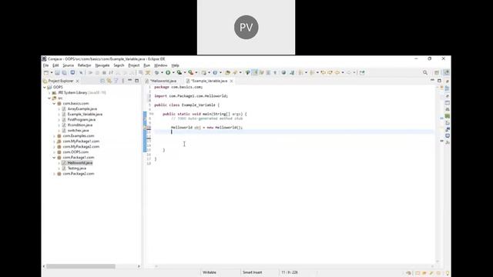Click the Save All toolbar icon
The image size is (493, 277).
tap(64, 72)
